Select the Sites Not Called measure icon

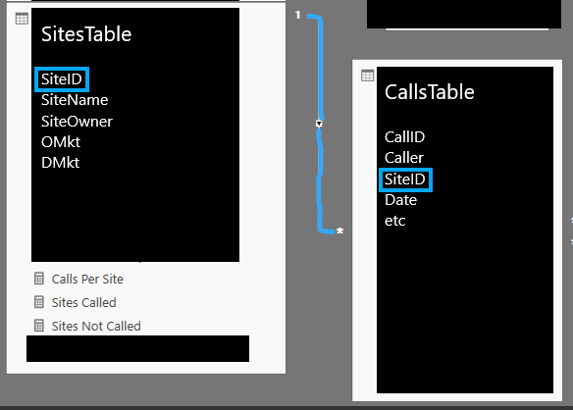click(39, 326)
